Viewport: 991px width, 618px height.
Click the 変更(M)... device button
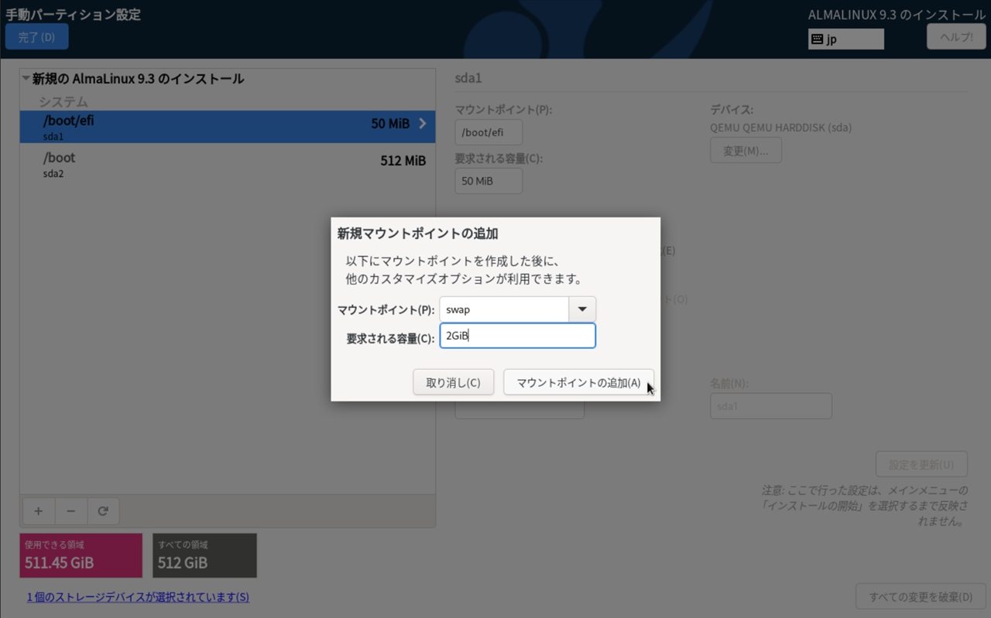745,151
